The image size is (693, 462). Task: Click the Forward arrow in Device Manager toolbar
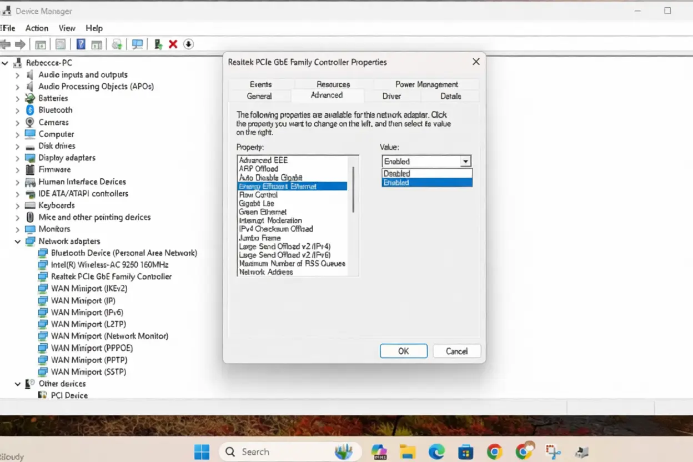20,44
